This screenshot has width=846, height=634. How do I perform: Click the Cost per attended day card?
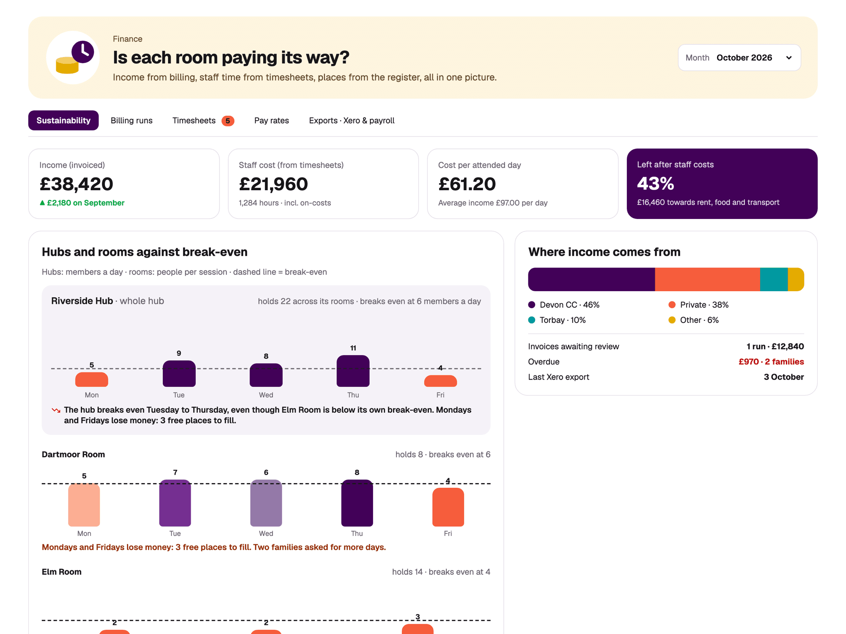pyautogui.click(x=522, y=183)
